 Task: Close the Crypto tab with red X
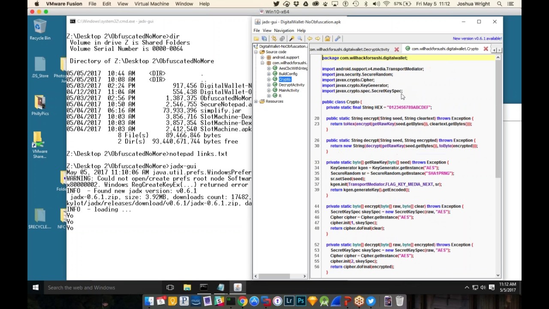tap(486, 49)
